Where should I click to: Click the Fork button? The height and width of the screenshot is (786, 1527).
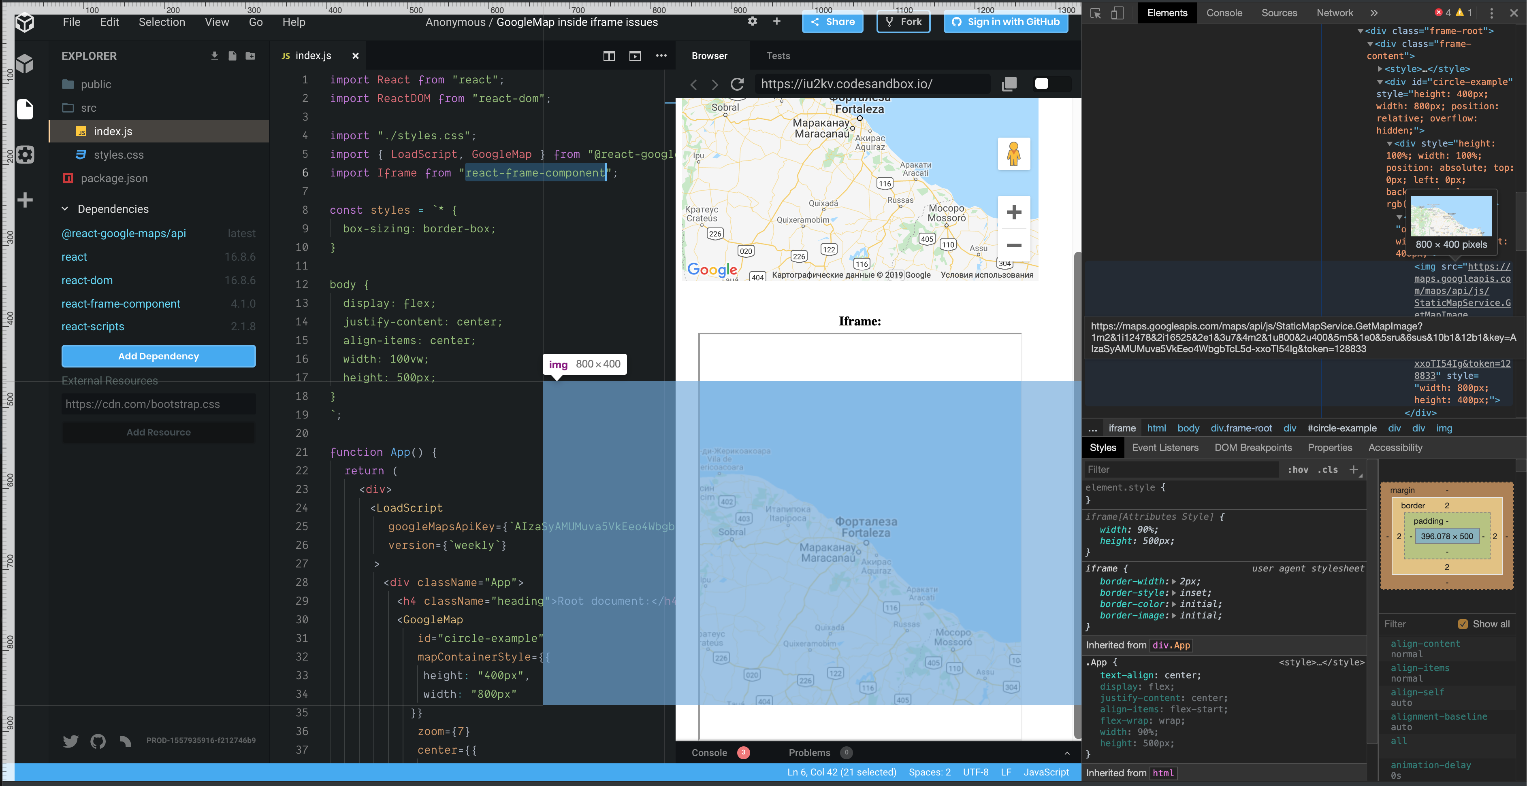(x=903, y=21)
